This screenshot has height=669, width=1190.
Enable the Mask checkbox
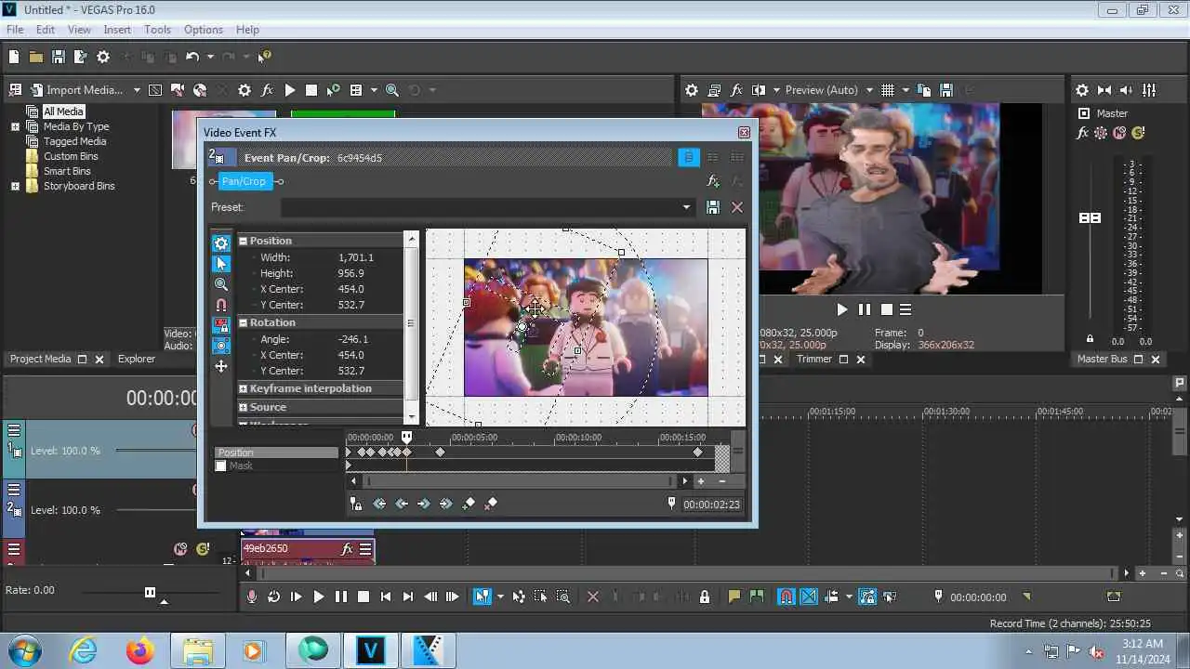pos(221,466)
